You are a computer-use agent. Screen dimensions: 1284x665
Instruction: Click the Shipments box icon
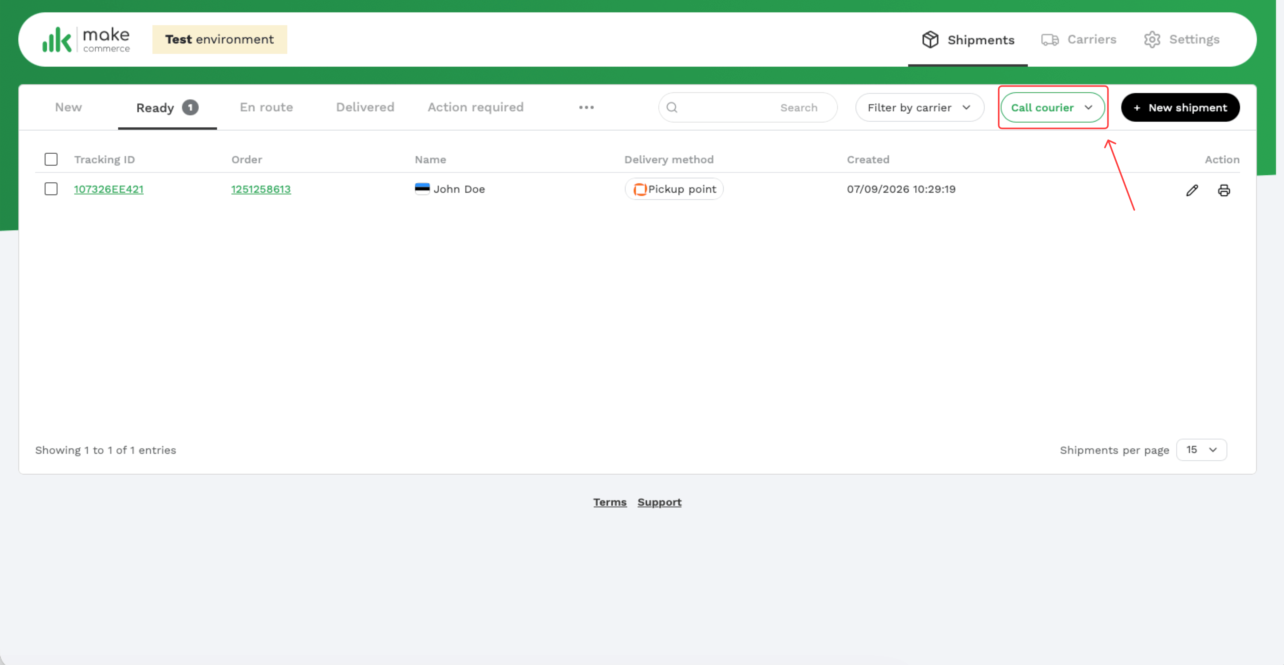(930, 40)
